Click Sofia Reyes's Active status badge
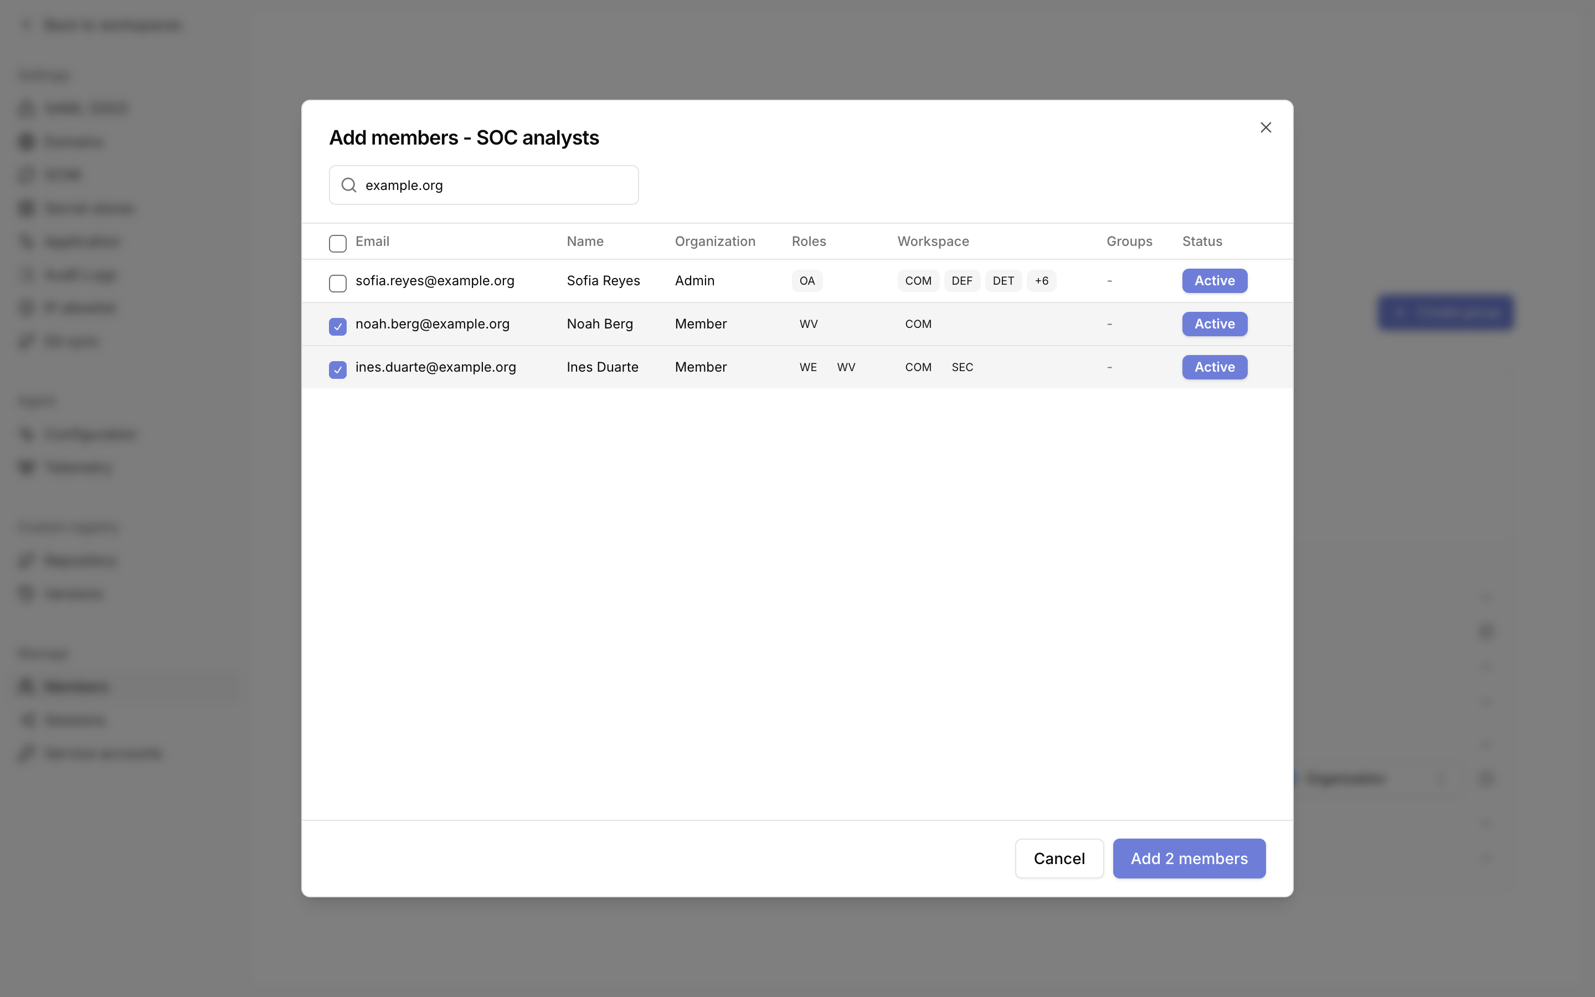This screenshot has width=1595, height=997. click(x=1214, y=281)
